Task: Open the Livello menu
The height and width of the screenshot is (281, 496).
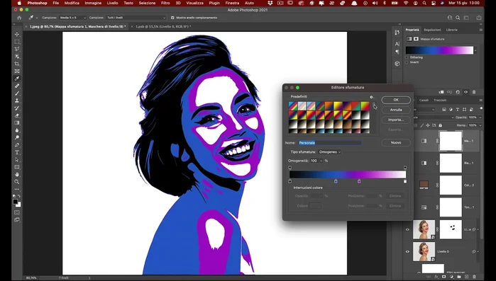Action: 112,3
